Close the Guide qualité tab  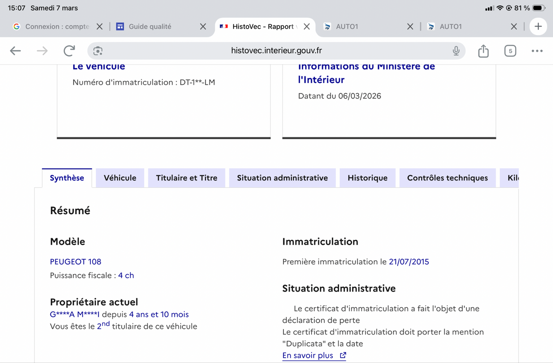tap(203, 27)
